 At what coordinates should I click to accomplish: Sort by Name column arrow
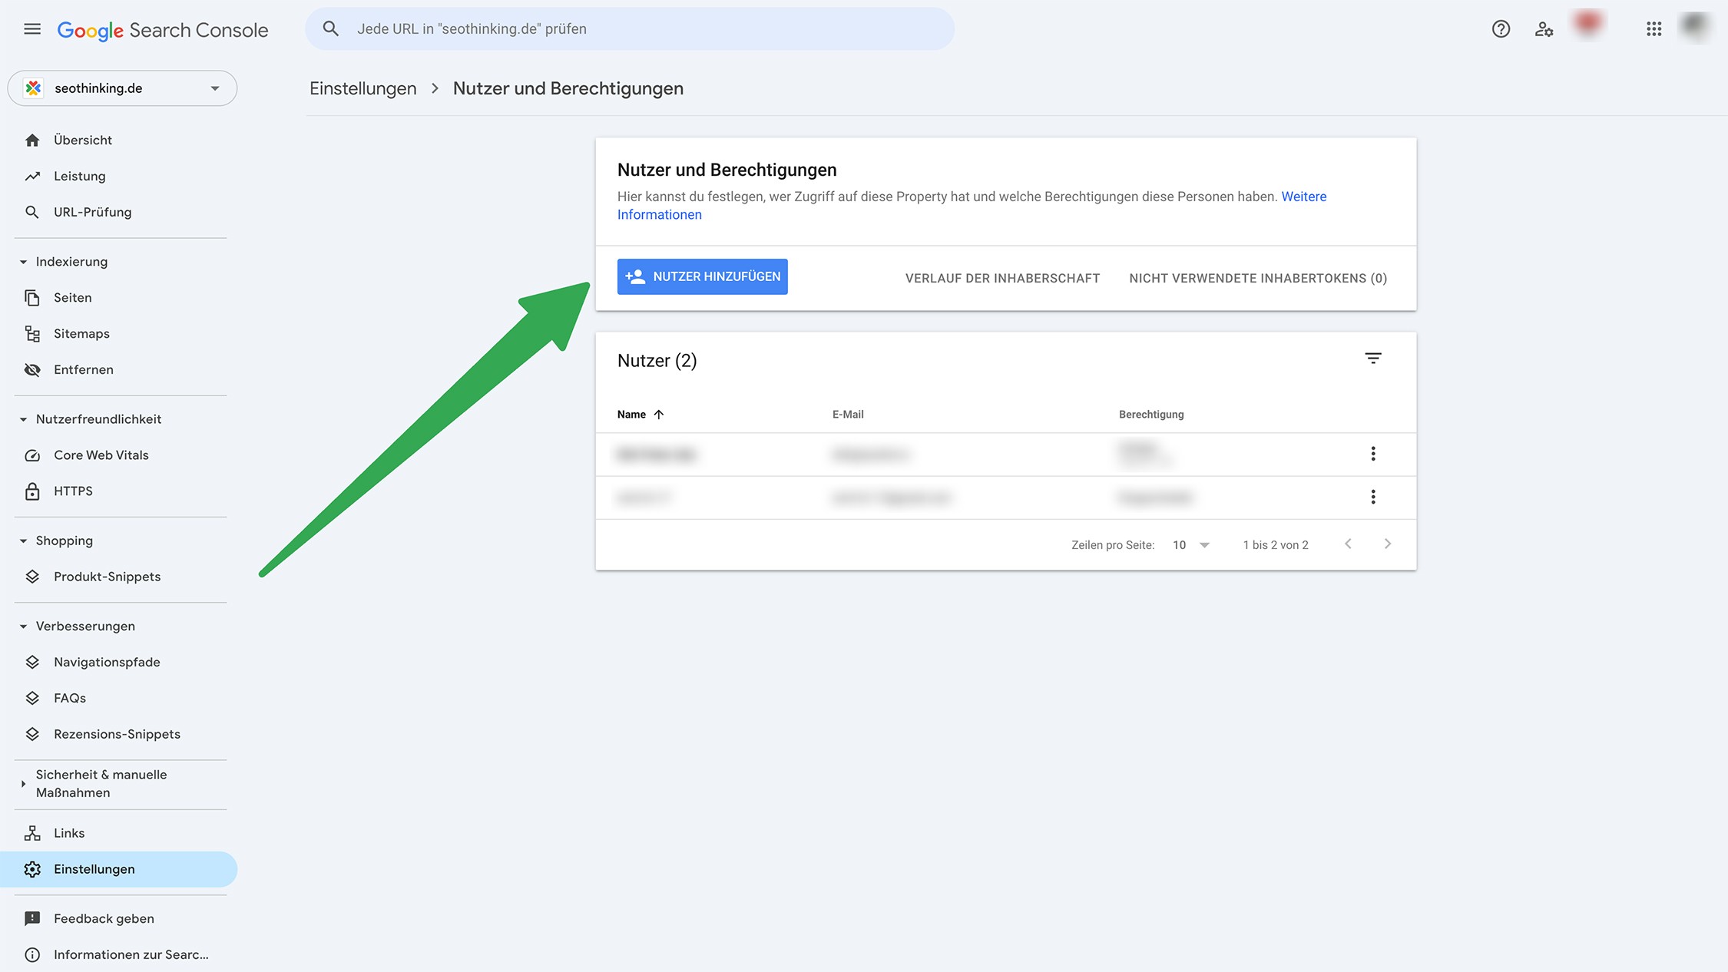658,415
